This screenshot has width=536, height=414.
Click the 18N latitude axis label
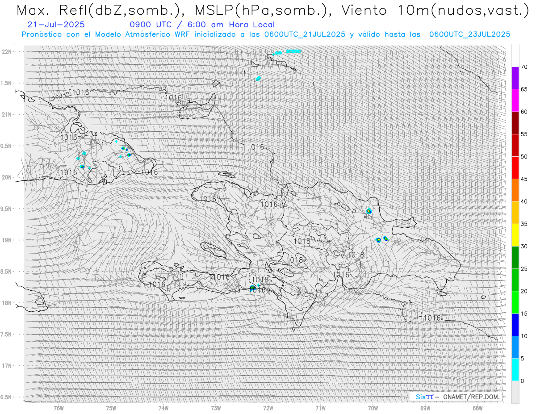tap(8, 303)
